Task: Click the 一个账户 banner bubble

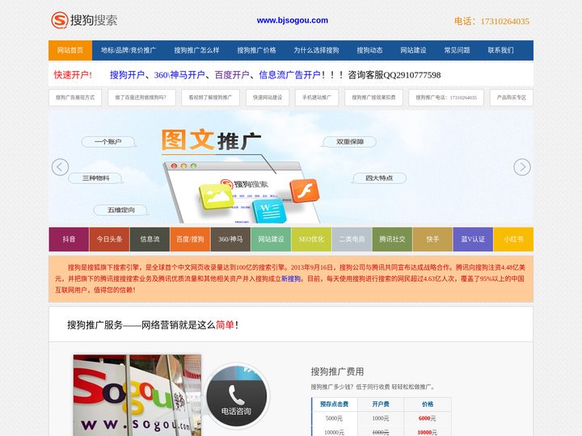Action: pyautogui.click(x=108, y=142)
